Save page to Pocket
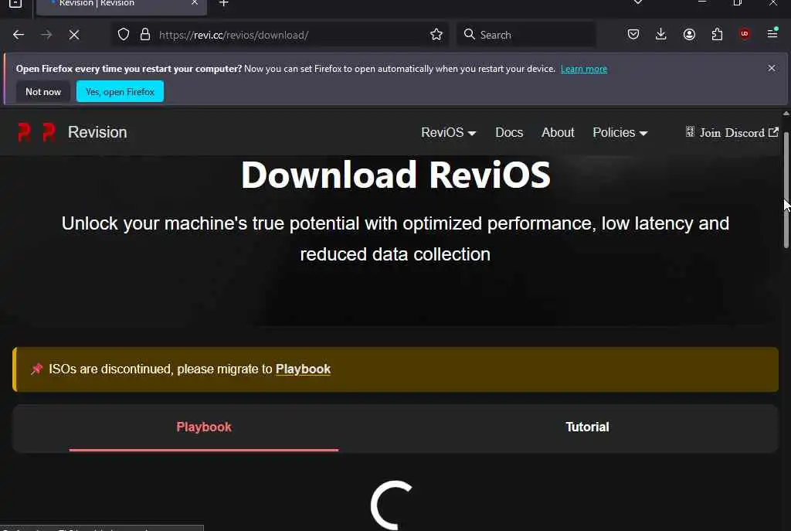 (633, 34)
